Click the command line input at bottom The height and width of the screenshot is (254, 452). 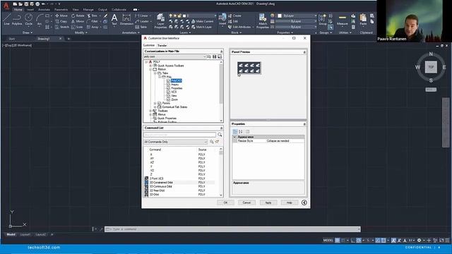pyautogui.click(x=232, y=229)
